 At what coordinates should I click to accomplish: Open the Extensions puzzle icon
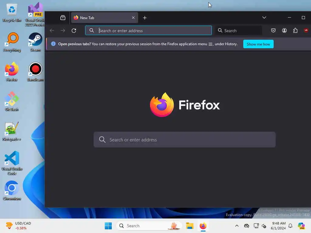295,31
